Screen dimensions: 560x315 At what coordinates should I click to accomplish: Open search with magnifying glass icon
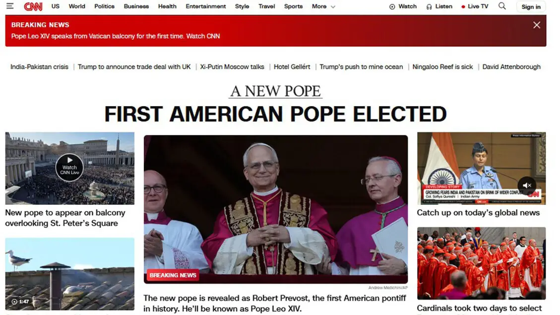click(502, 6)
